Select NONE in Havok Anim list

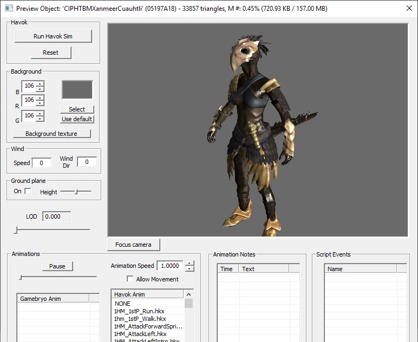click(148, 304)
